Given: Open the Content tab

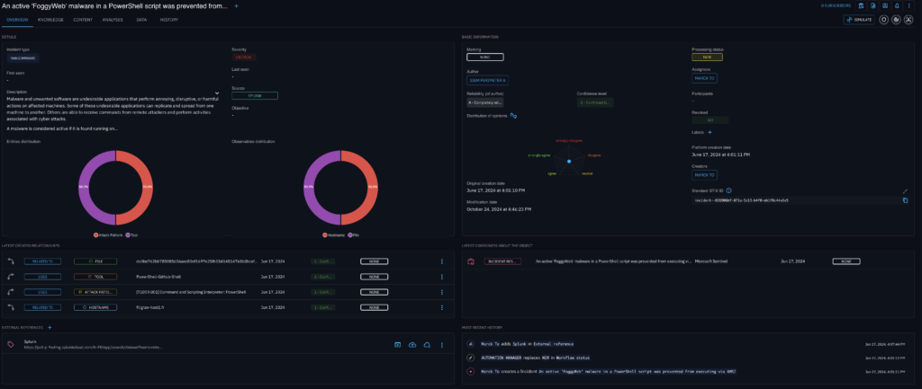Looking at the screenshot, I should point(83,20).
